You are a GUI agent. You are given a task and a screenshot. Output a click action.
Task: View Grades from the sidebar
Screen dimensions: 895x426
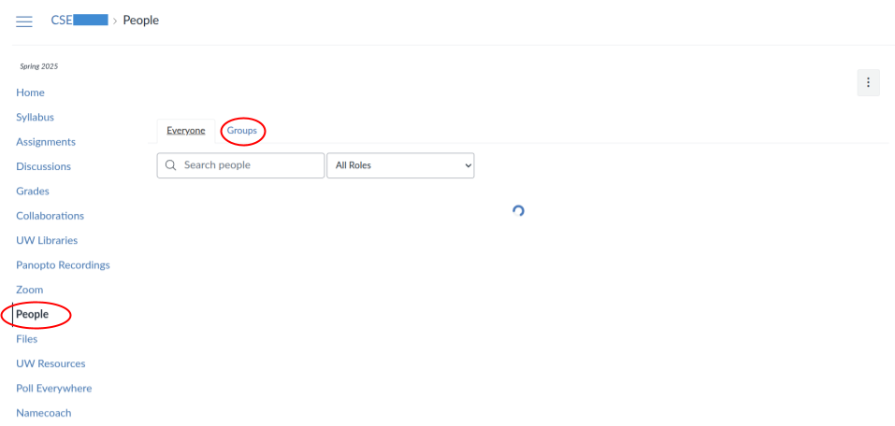point(33,191)
